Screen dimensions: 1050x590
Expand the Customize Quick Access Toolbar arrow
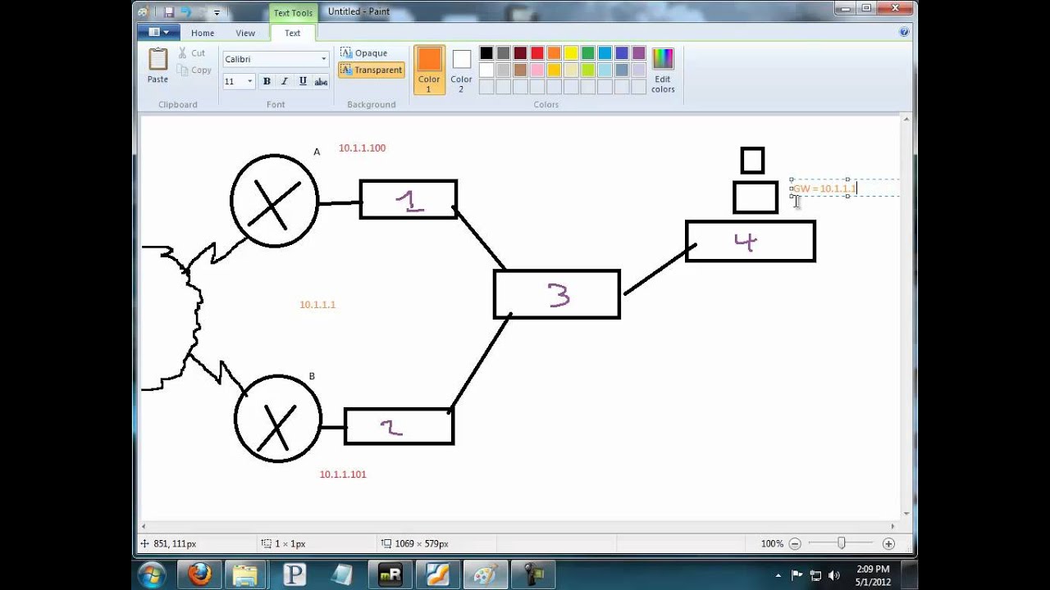[x=217, y=12]
